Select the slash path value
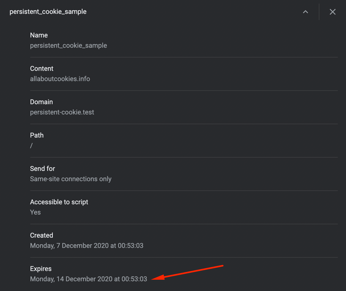The width and height of the screenshot is (346, 291). tap(31, 145)
